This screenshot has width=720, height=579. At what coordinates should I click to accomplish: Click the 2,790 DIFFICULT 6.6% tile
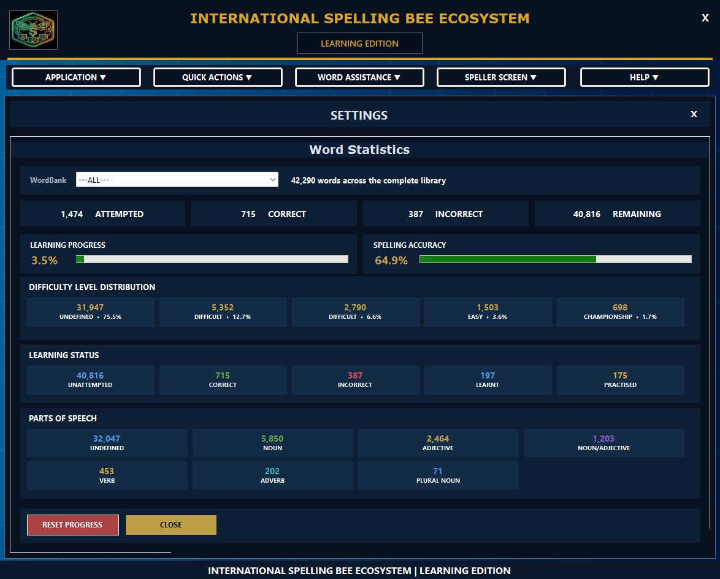pos(356,312)
